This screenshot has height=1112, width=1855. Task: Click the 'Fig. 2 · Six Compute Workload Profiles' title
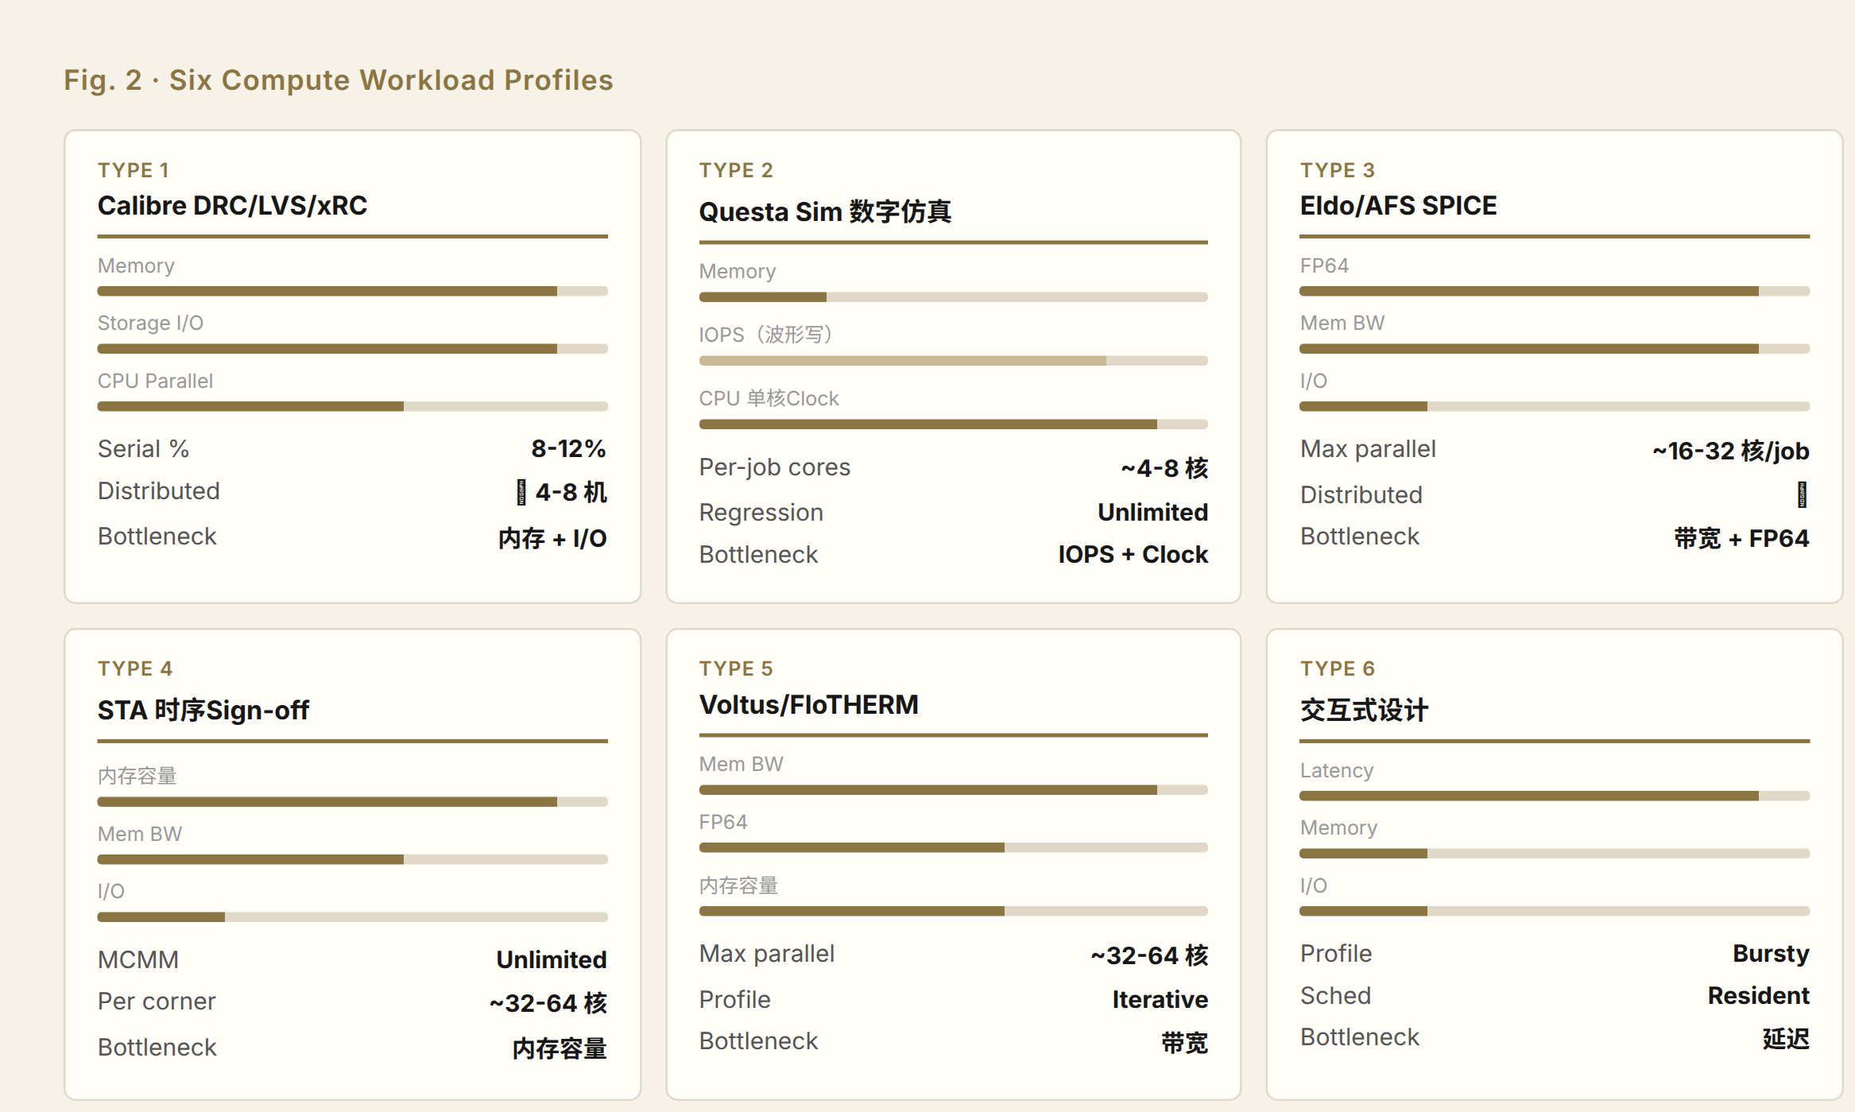[x=339, y=80]
